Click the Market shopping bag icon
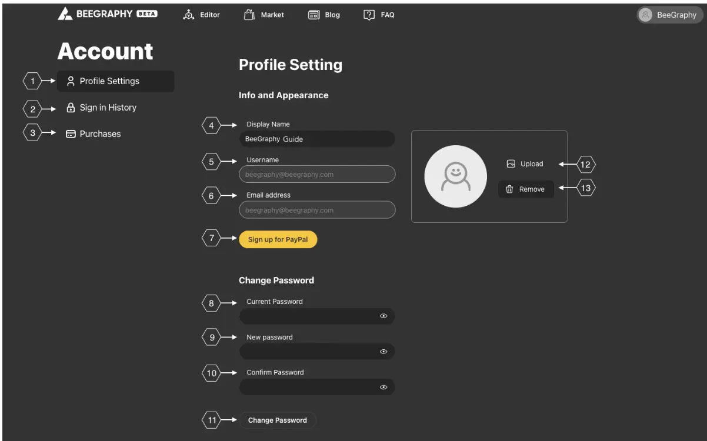Screen dimensions: 707x441 pos(248,14)
